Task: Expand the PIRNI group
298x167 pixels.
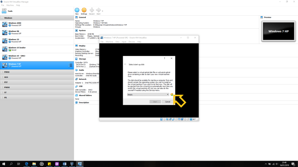Action: (2, 72)
